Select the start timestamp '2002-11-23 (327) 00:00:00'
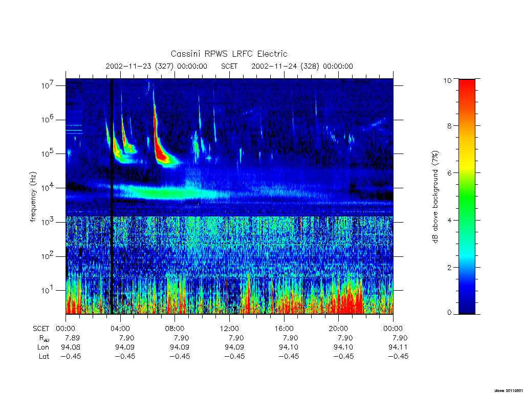Screen dimensions: 524x393 tap(157, 66)
